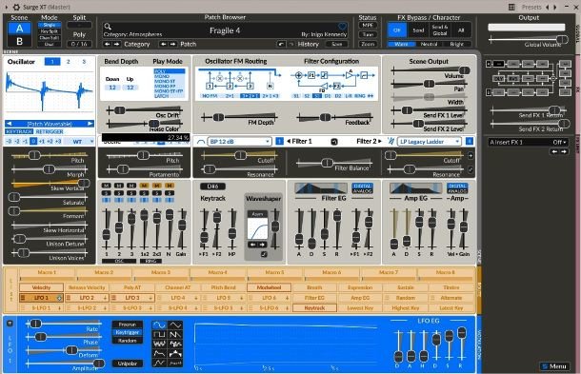Screen dimensions: 581x374
Task: Select Key Split scene mode
Action: 50,31
